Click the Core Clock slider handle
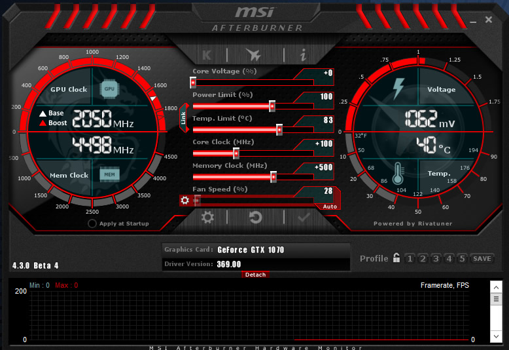Viewport: 509px width, 350px height. (236, 153)
